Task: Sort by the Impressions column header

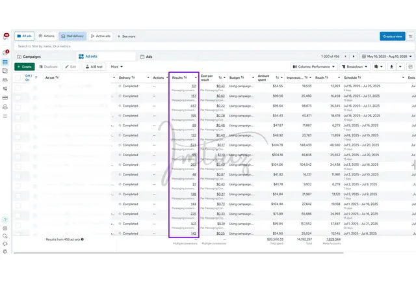Action: (x=297, y=77)
